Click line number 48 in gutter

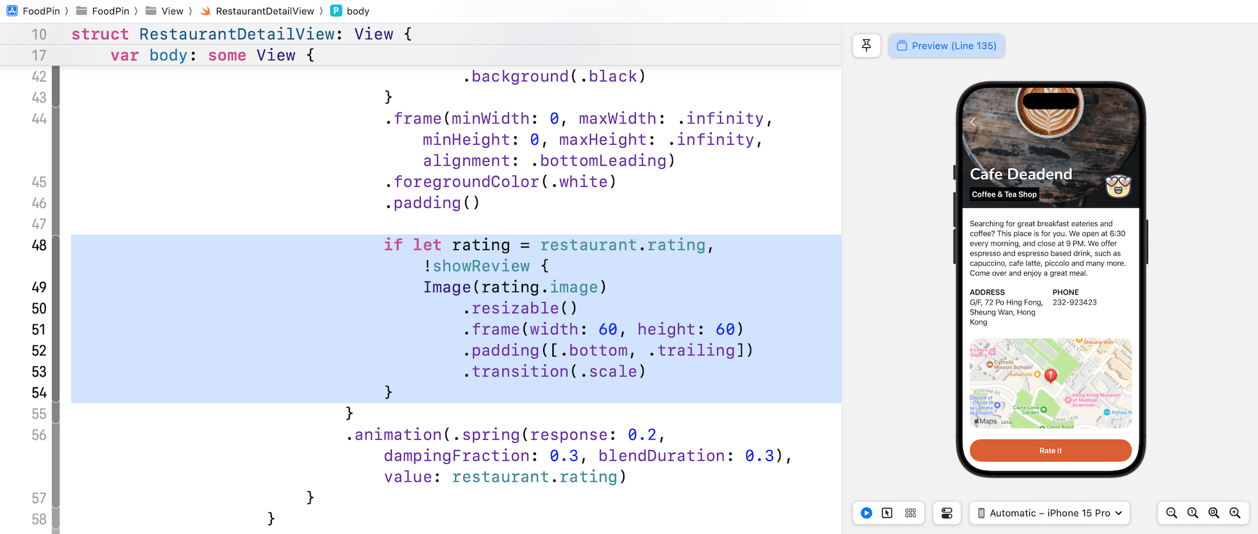click(39, 246)
